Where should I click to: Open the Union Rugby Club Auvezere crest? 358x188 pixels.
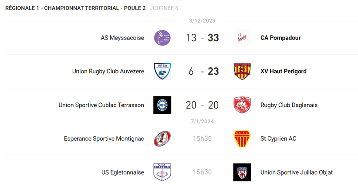(x=162, y=71)
